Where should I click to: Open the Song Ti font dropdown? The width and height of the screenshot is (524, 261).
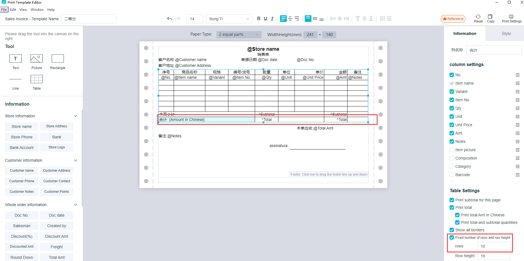(229, 19)
